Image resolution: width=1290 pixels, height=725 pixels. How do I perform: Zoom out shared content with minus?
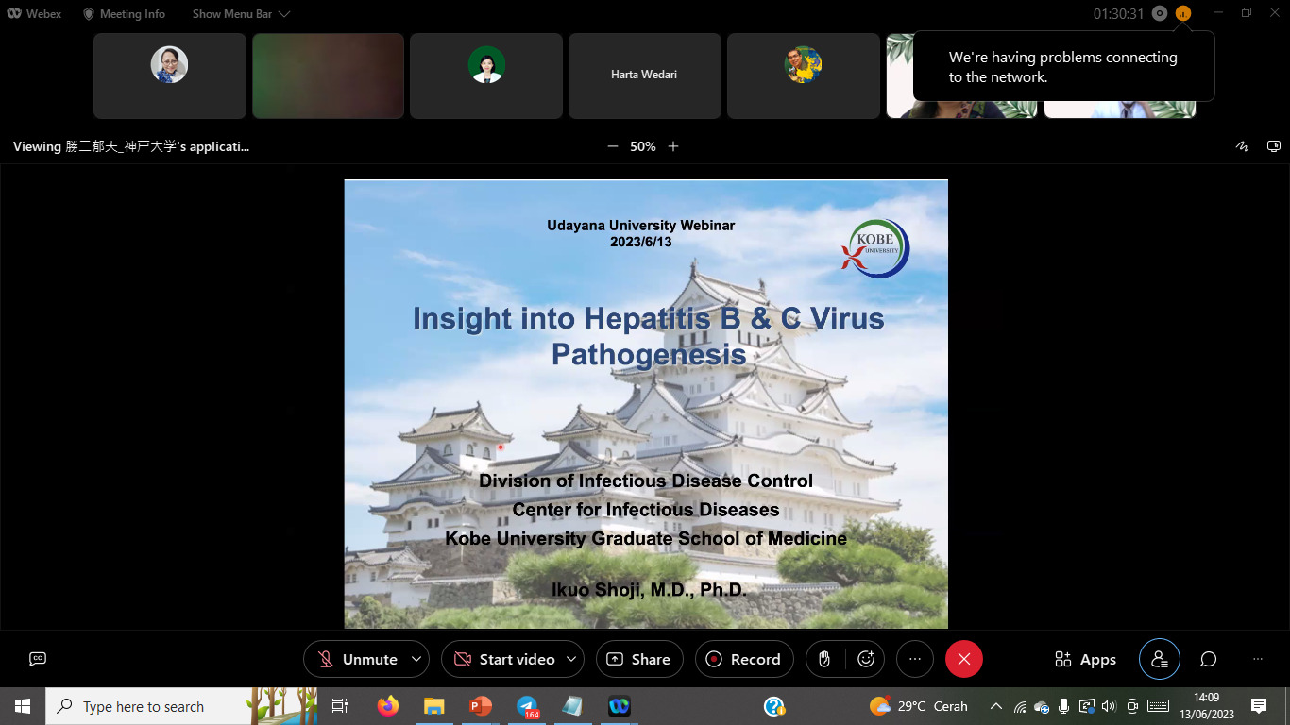613,146
